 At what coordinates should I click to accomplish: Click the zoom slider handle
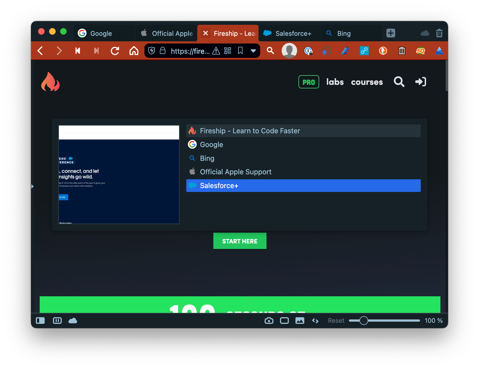pyautogui.click(x=364, y=321)
